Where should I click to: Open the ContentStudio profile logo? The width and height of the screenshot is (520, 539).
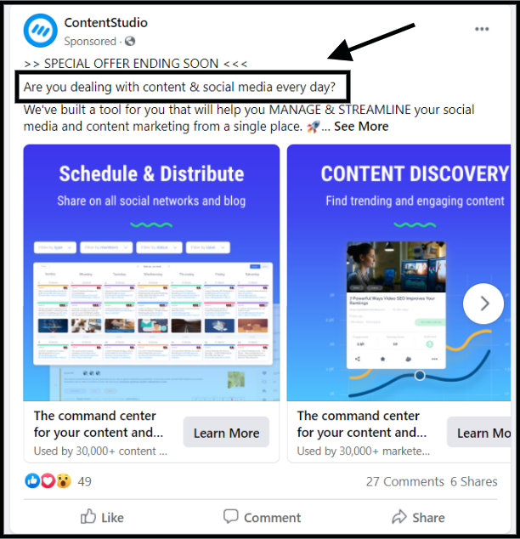pos(41,31)
